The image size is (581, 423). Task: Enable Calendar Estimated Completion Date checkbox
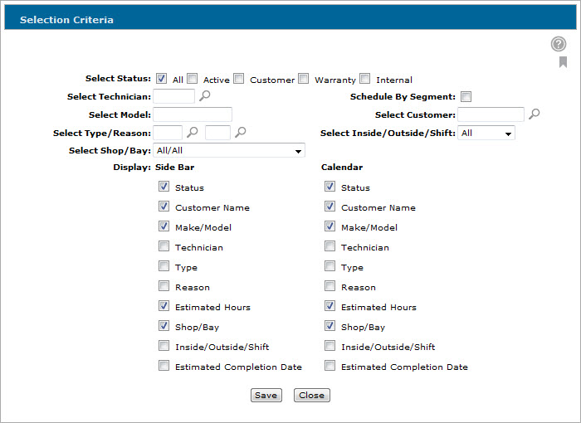point(330,366)
